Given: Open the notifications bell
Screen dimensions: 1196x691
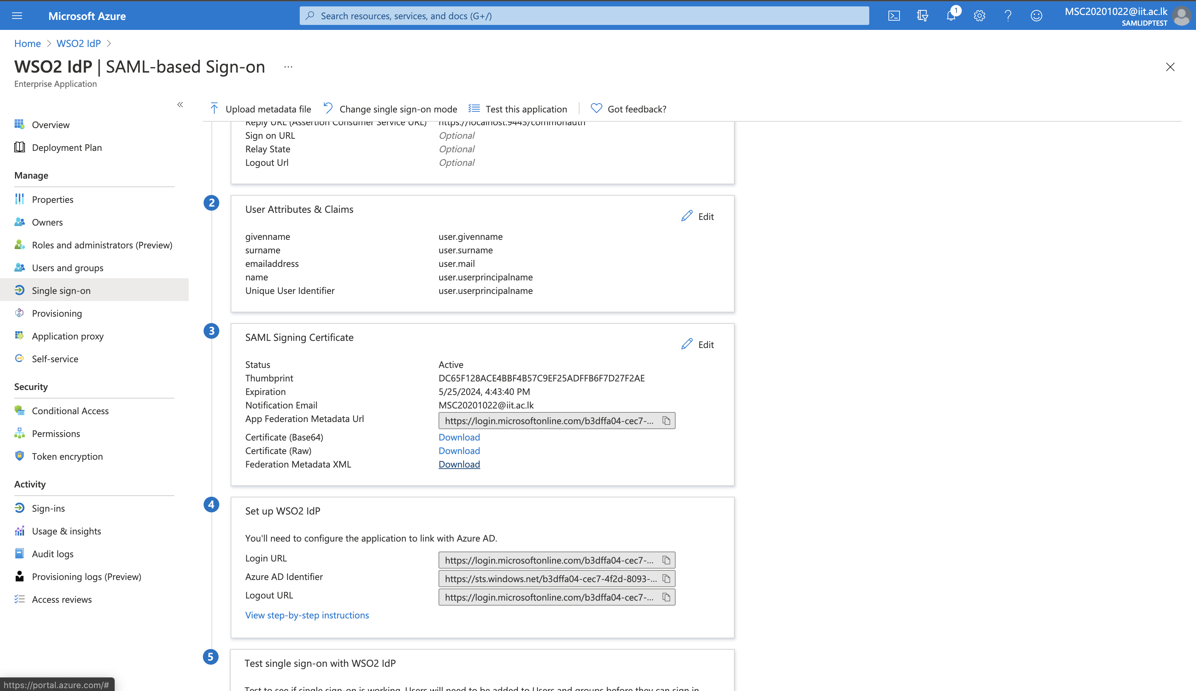Looking at the screenshot, I should click(x=951, y=16).
